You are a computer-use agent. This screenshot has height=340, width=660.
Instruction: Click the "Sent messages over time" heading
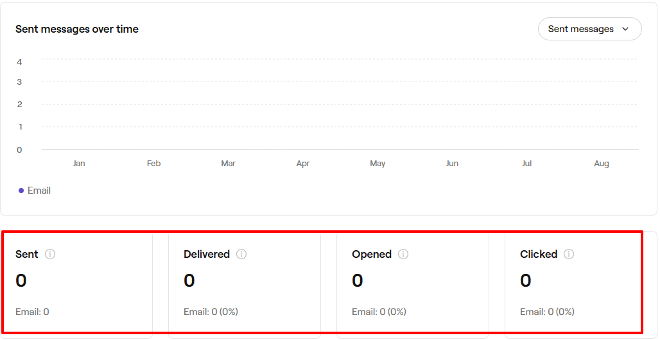coord(77,29)
